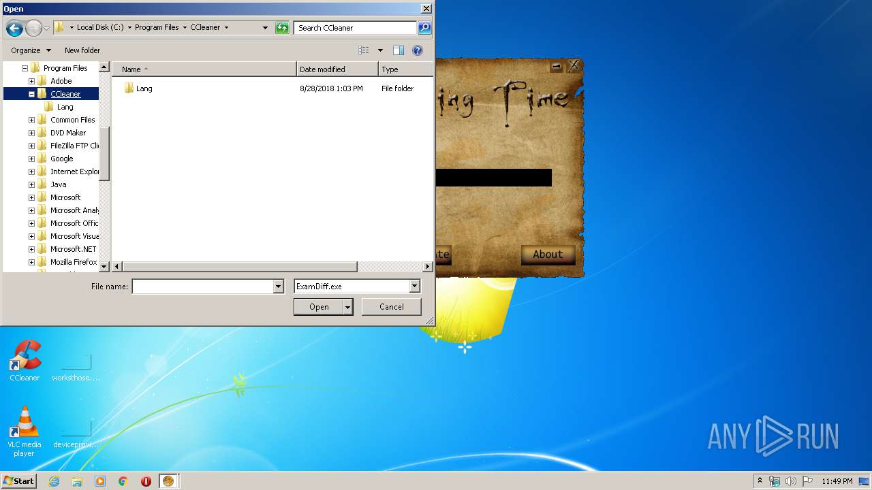The width and height of the screenshot is (872, 490).
Task: Minimize the parchment-style app window
Action: click(x=557, y=67)
